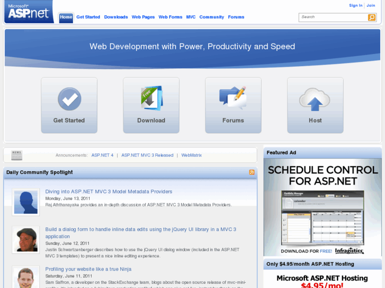Click the Saturday, June 11, 2011 date
385x288 pixels.
(69, 276)
